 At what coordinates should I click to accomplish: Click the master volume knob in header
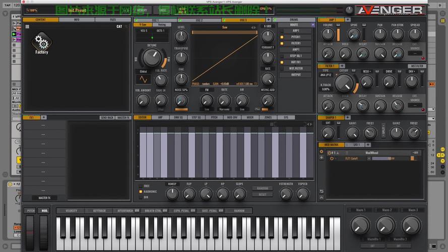pos(349,10)
